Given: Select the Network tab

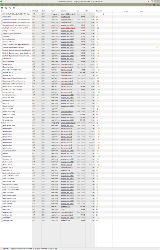Looking at the screenshot, I should 15,5.
